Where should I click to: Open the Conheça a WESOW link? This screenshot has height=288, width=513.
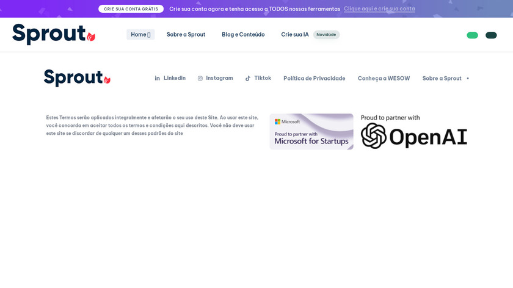(384, 78)
